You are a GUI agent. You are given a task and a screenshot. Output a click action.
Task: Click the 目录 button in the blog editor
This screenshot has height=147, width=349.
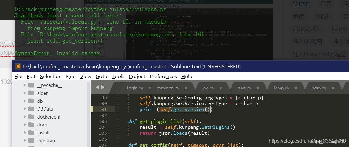[x=326, y=3]
